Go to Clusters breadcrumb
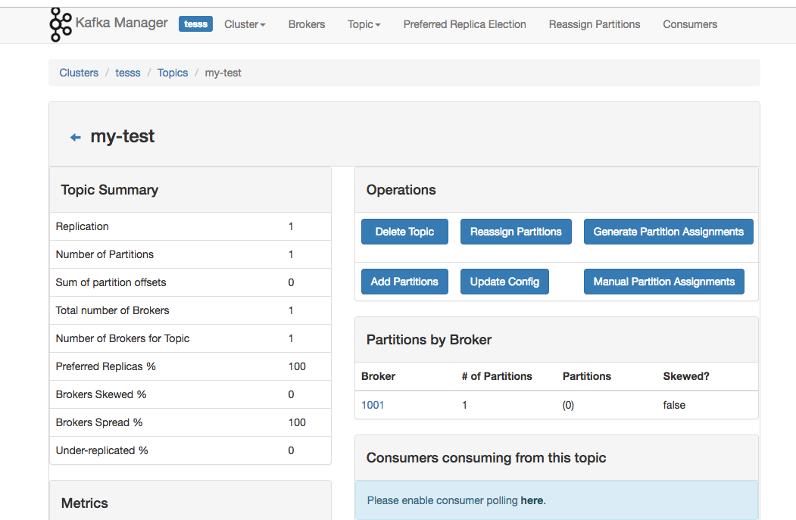Viewport: 796px width, 520px height. point(79,73)
